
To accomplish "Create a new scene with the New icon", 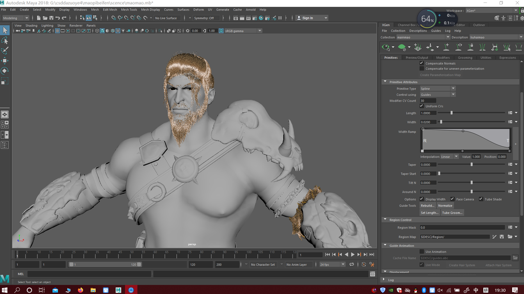I will coord(39,18).
